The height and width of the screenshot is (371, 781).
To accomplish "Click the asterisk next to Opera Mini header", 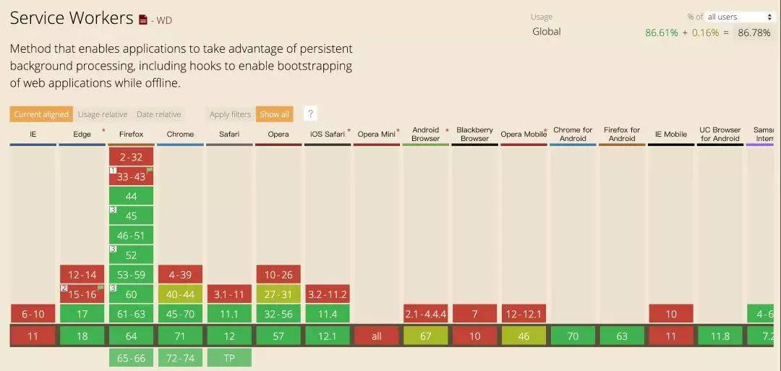I will (398, 130).
